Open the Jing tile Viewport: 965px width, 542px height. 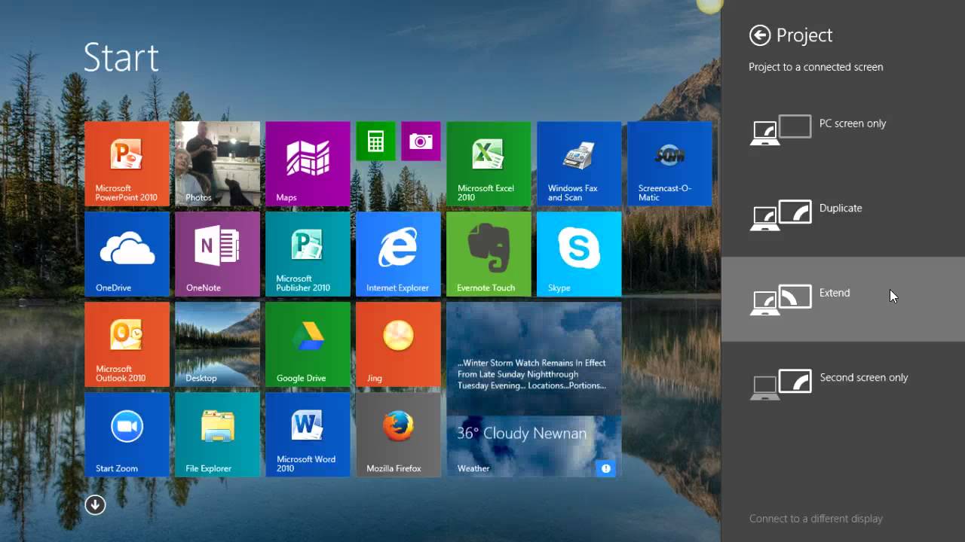(x=398, y=344)
